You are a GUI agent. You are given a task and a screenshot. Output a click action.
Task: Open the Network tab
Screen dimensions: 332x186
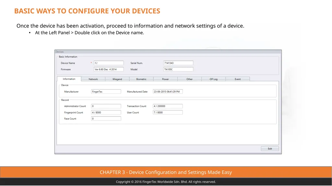click(93, 79)
